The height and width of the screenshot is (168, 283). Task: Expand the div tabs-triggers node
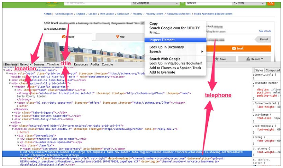click(x=13, y=112)
